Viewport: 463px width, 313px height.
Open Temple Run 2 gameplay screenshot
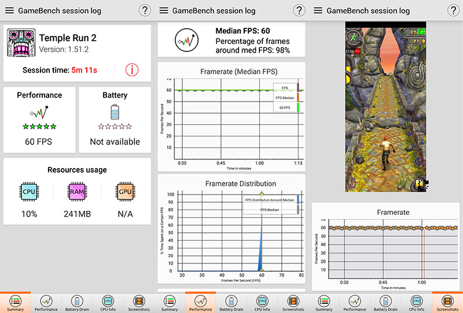(385, 107)
